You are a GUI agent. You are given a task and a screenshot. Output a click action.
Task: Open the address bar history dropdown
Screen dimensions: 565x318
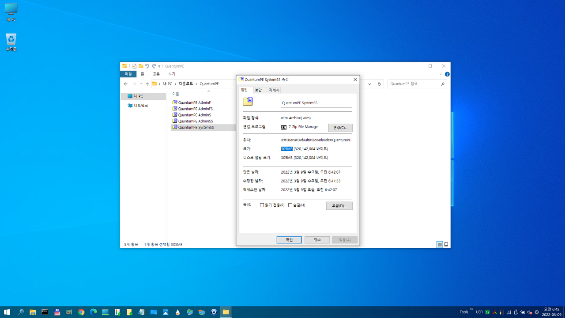pyautogui.click(x=369, y=84)
